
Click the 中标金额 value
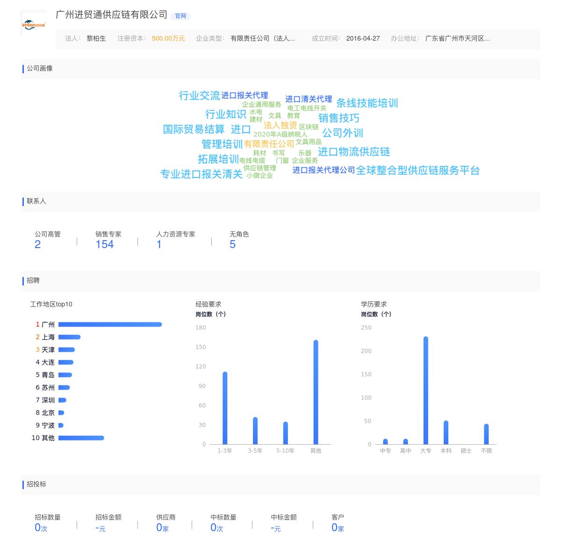tap(276, 528)
